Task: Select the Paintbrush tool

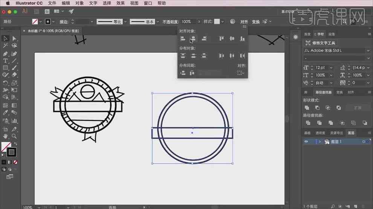Action: click(x=14, y=68)
